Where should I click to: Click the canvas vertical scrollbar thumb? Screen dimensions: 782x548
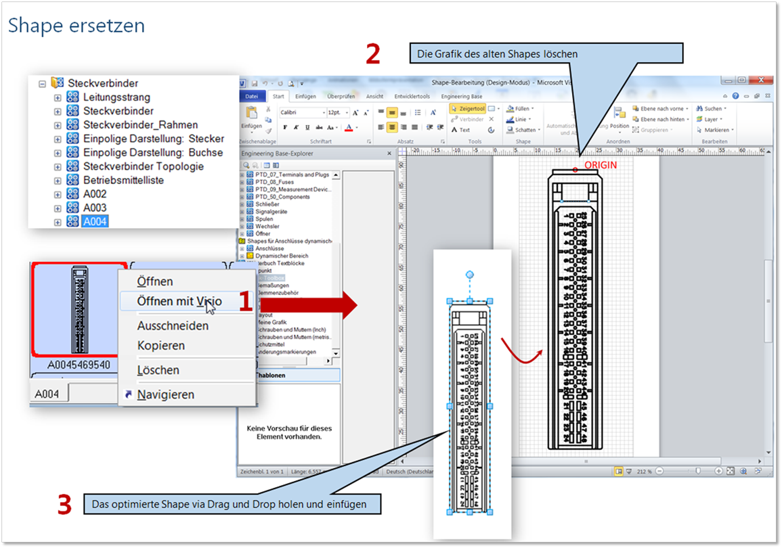point(768,302)
